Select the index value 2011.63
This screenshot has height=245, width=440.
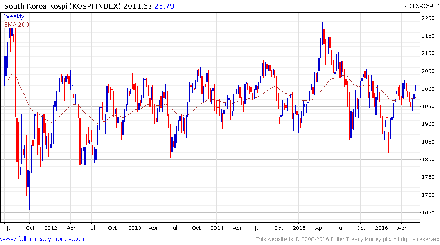[x=137, y=6]
